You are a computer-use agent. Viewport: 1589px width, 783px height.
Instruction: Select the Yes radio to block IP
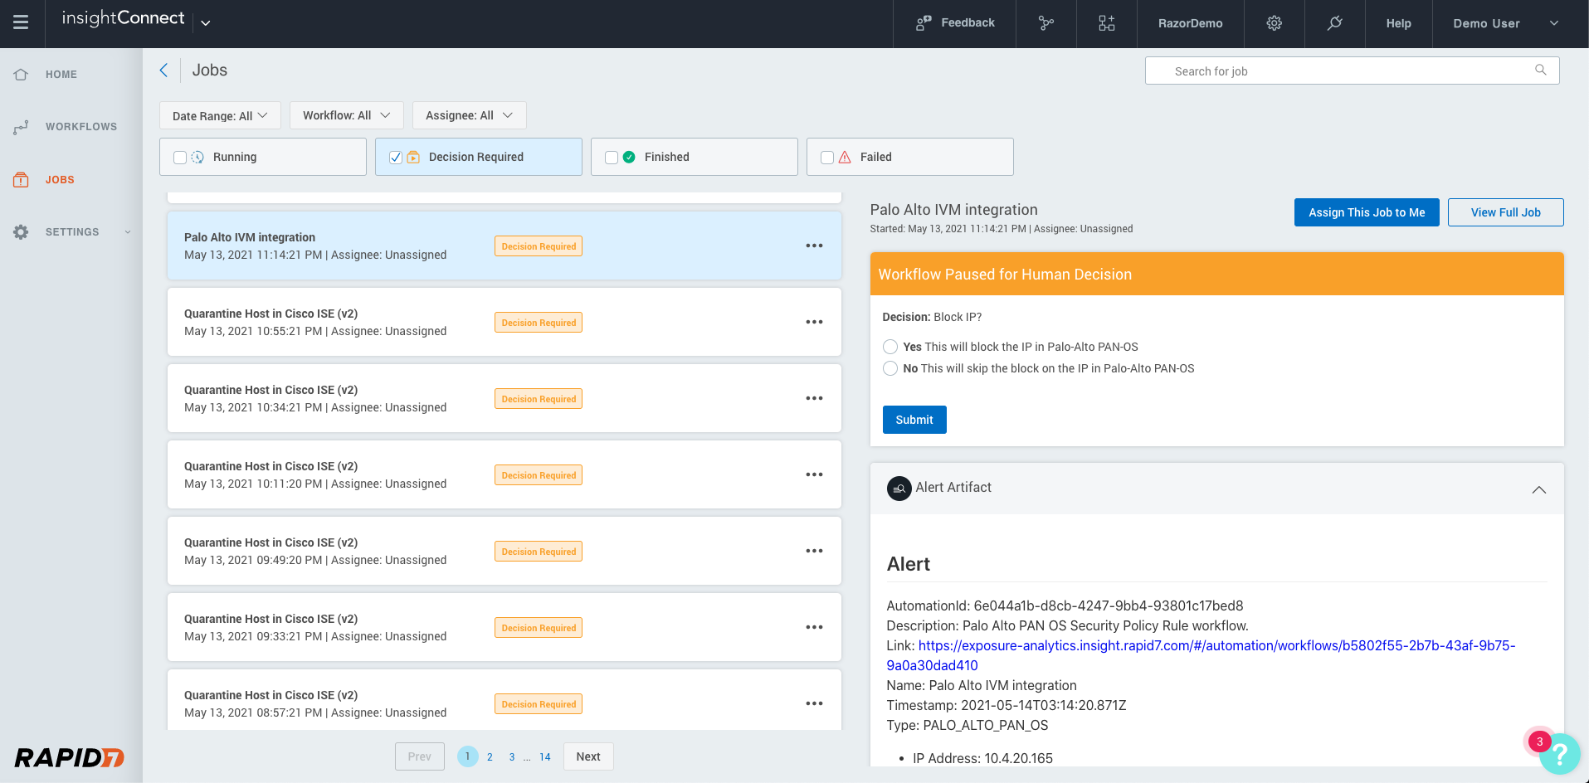point(890,347)
